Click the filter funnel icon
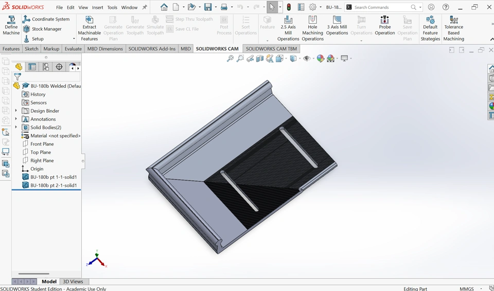 tap(17, 77)
